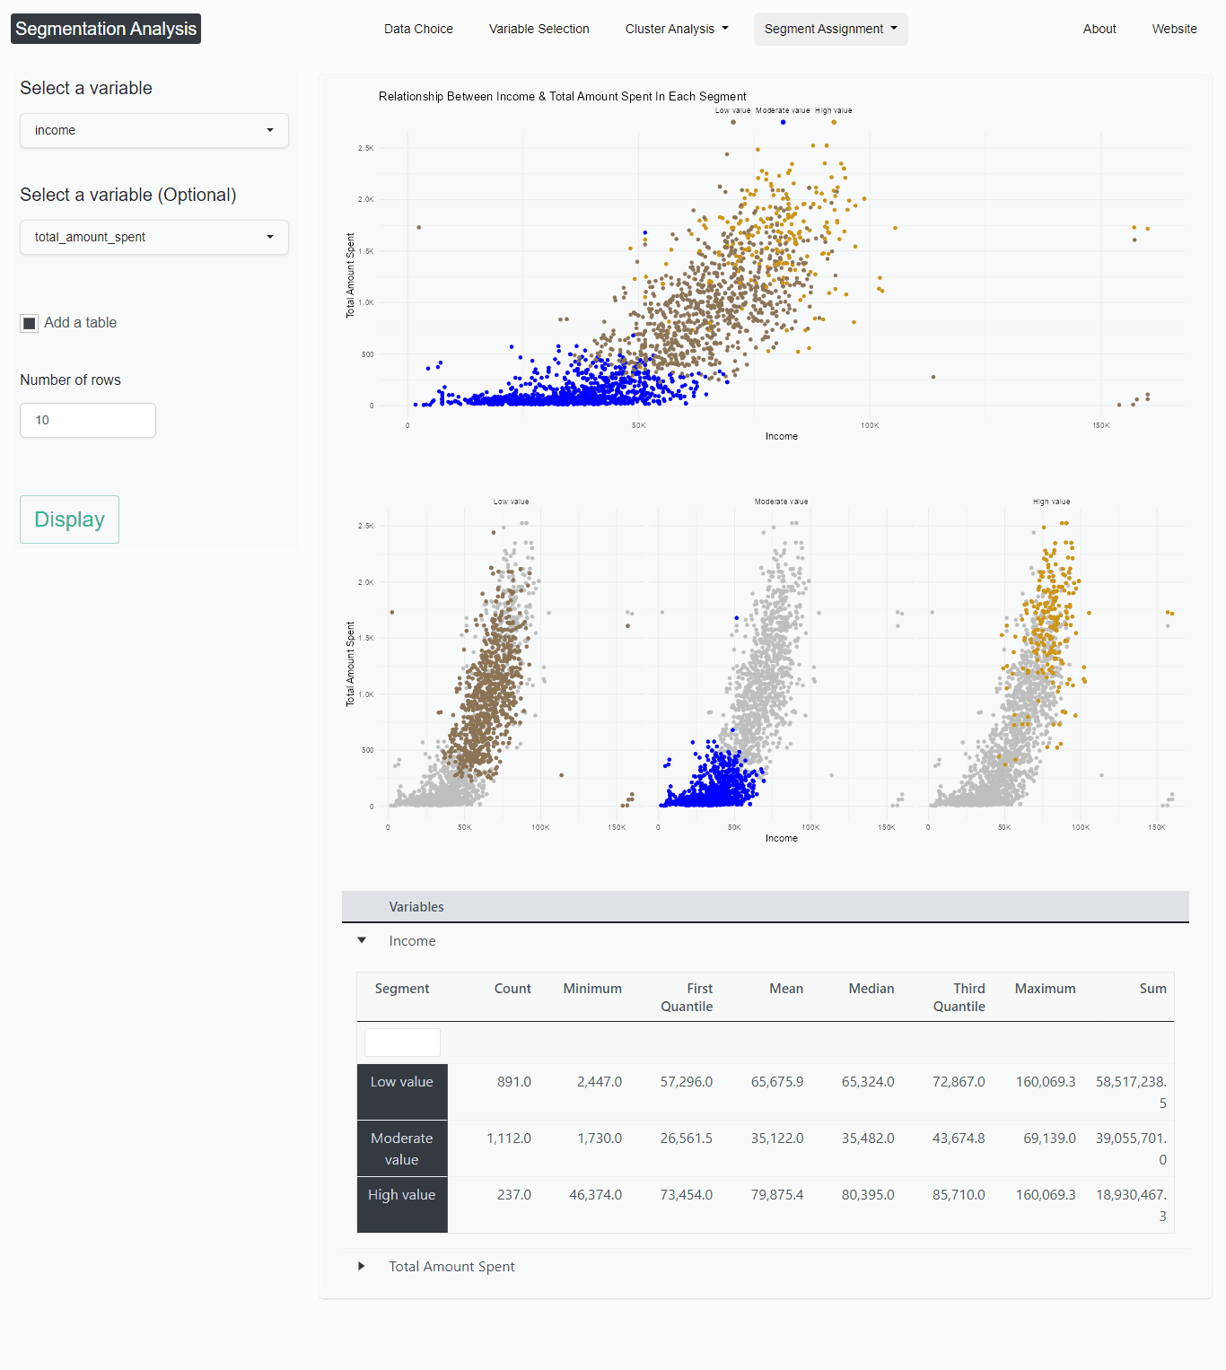This screenshot has width=1226, height=1370.
Task: Visit the Website link in the navbar
Action: [x=1174, y=29]
